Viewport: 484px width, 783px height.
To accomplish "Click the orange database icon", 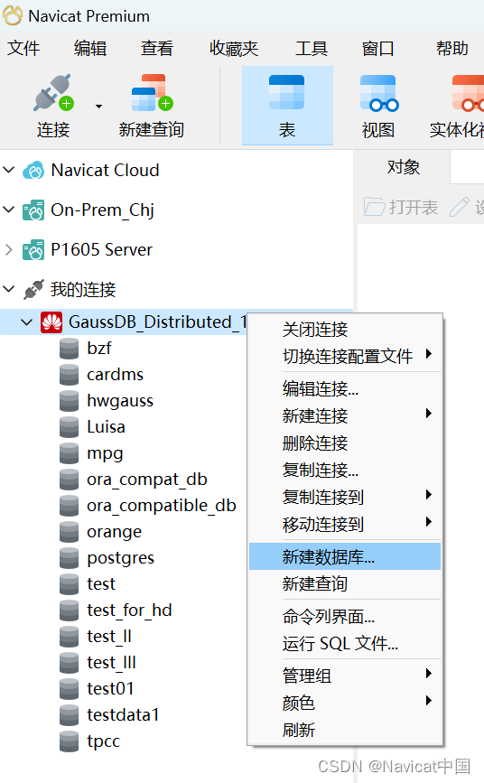I will 69,532.
